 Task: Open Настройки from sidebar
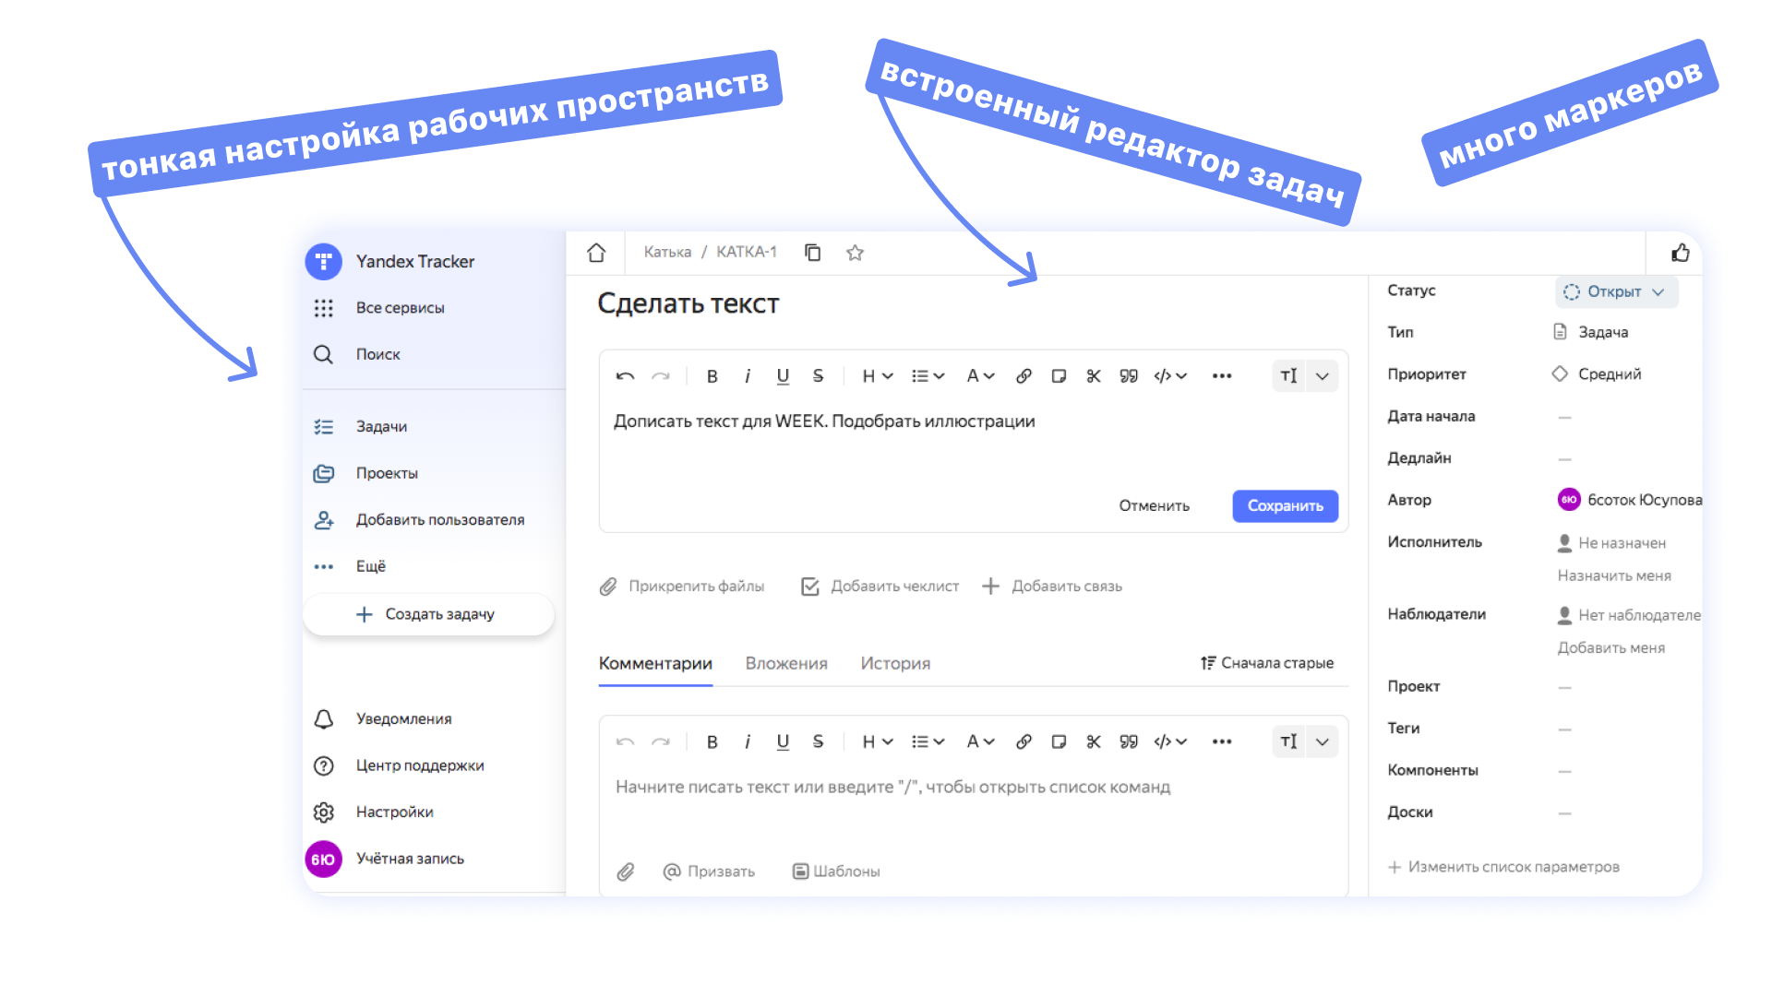pos(392,812)
